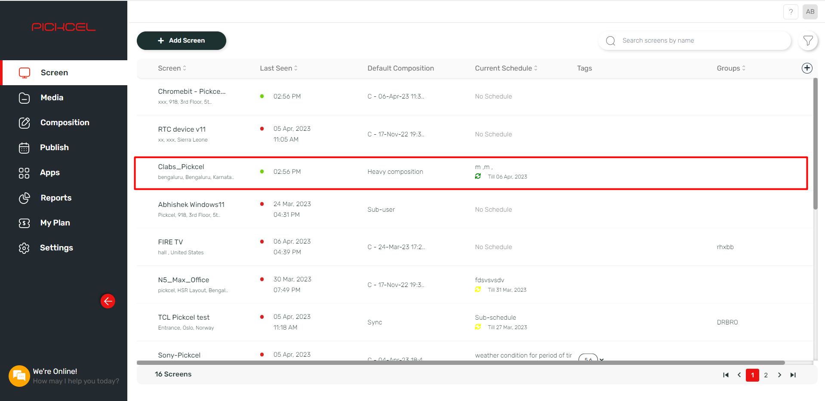Click the vertical table scrollbar
This screenshot has width=825, height=401.
pyautogui.click(x=815, y=144)
